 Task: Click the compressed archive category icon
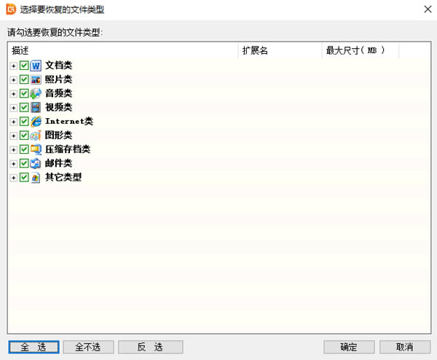coord(36,149)
